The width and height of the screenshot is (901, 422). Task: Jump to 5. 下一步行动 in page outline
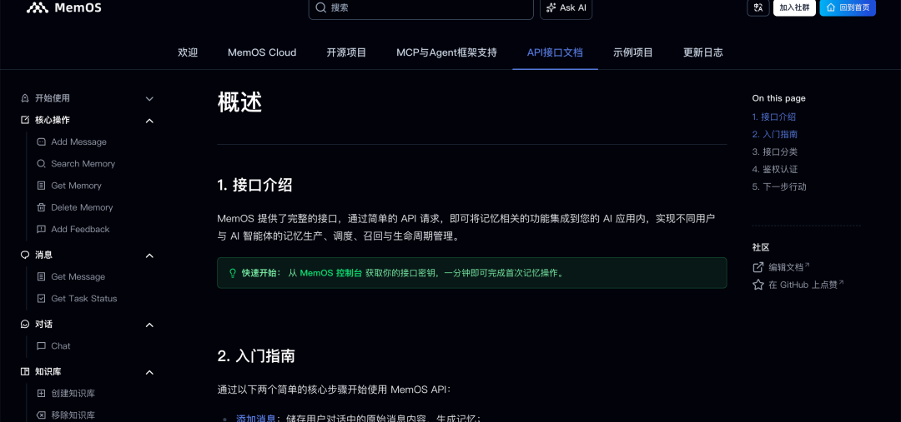[x=779, y=186]
